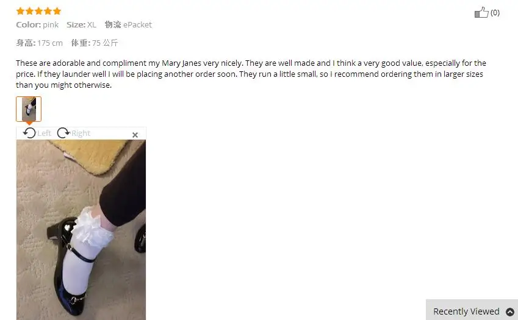Click the Left rotate label
Screen dimensions: 518x320
click(45, 133)
